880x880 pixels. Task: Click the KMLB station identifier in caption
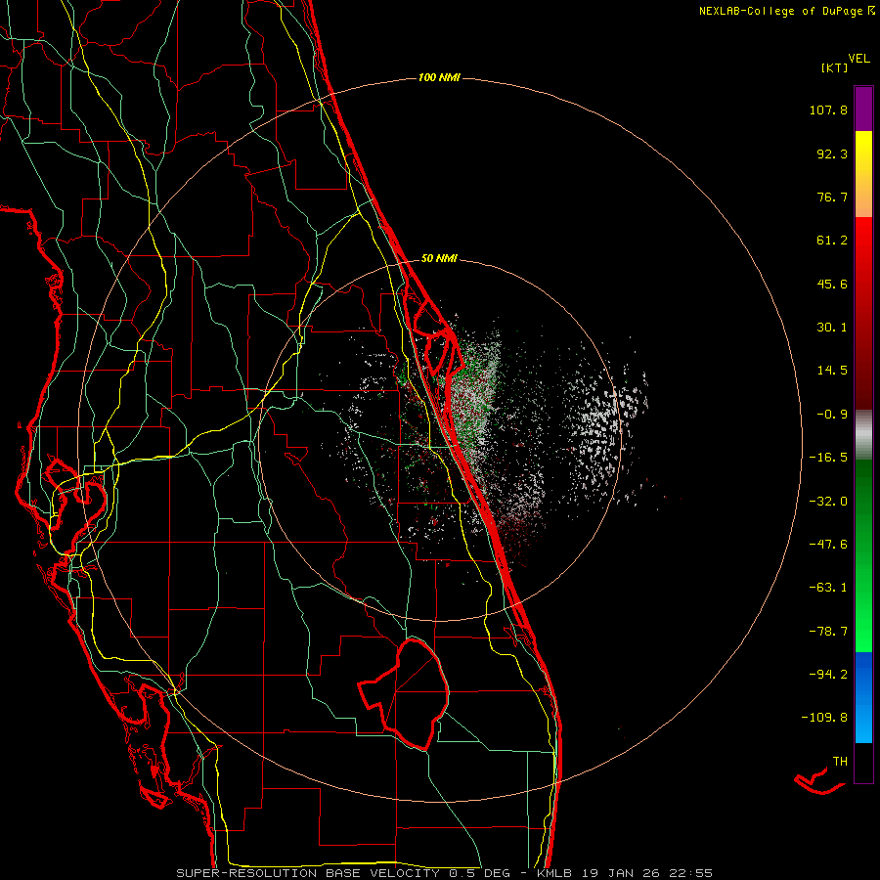pos(553,873)
